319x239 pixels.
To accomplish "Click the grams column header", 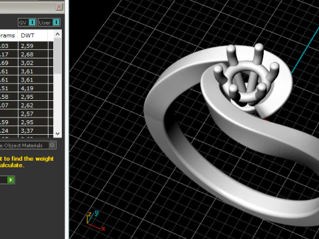I will (x=9, y=35).
